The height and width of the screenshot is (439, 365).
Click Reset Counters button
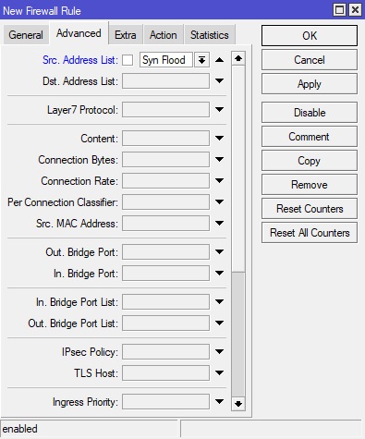[310, 209]
